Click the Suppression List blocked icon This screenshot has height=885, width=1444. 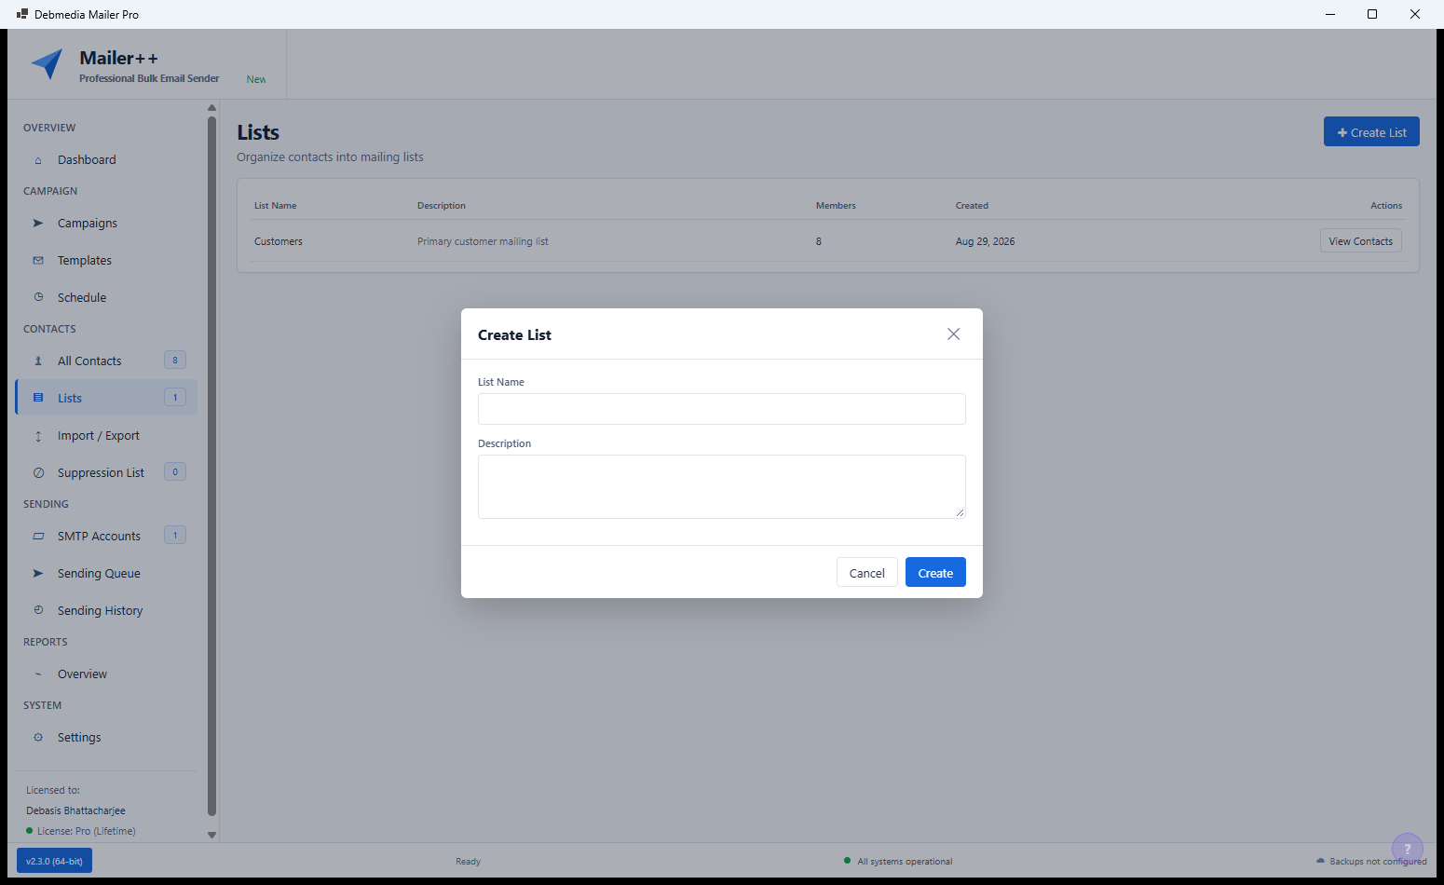point(38,473)
